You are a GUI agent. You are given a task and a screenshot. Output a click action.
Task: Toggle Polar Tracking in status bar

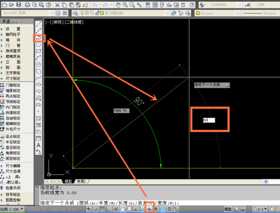click(x=116, y=209)
